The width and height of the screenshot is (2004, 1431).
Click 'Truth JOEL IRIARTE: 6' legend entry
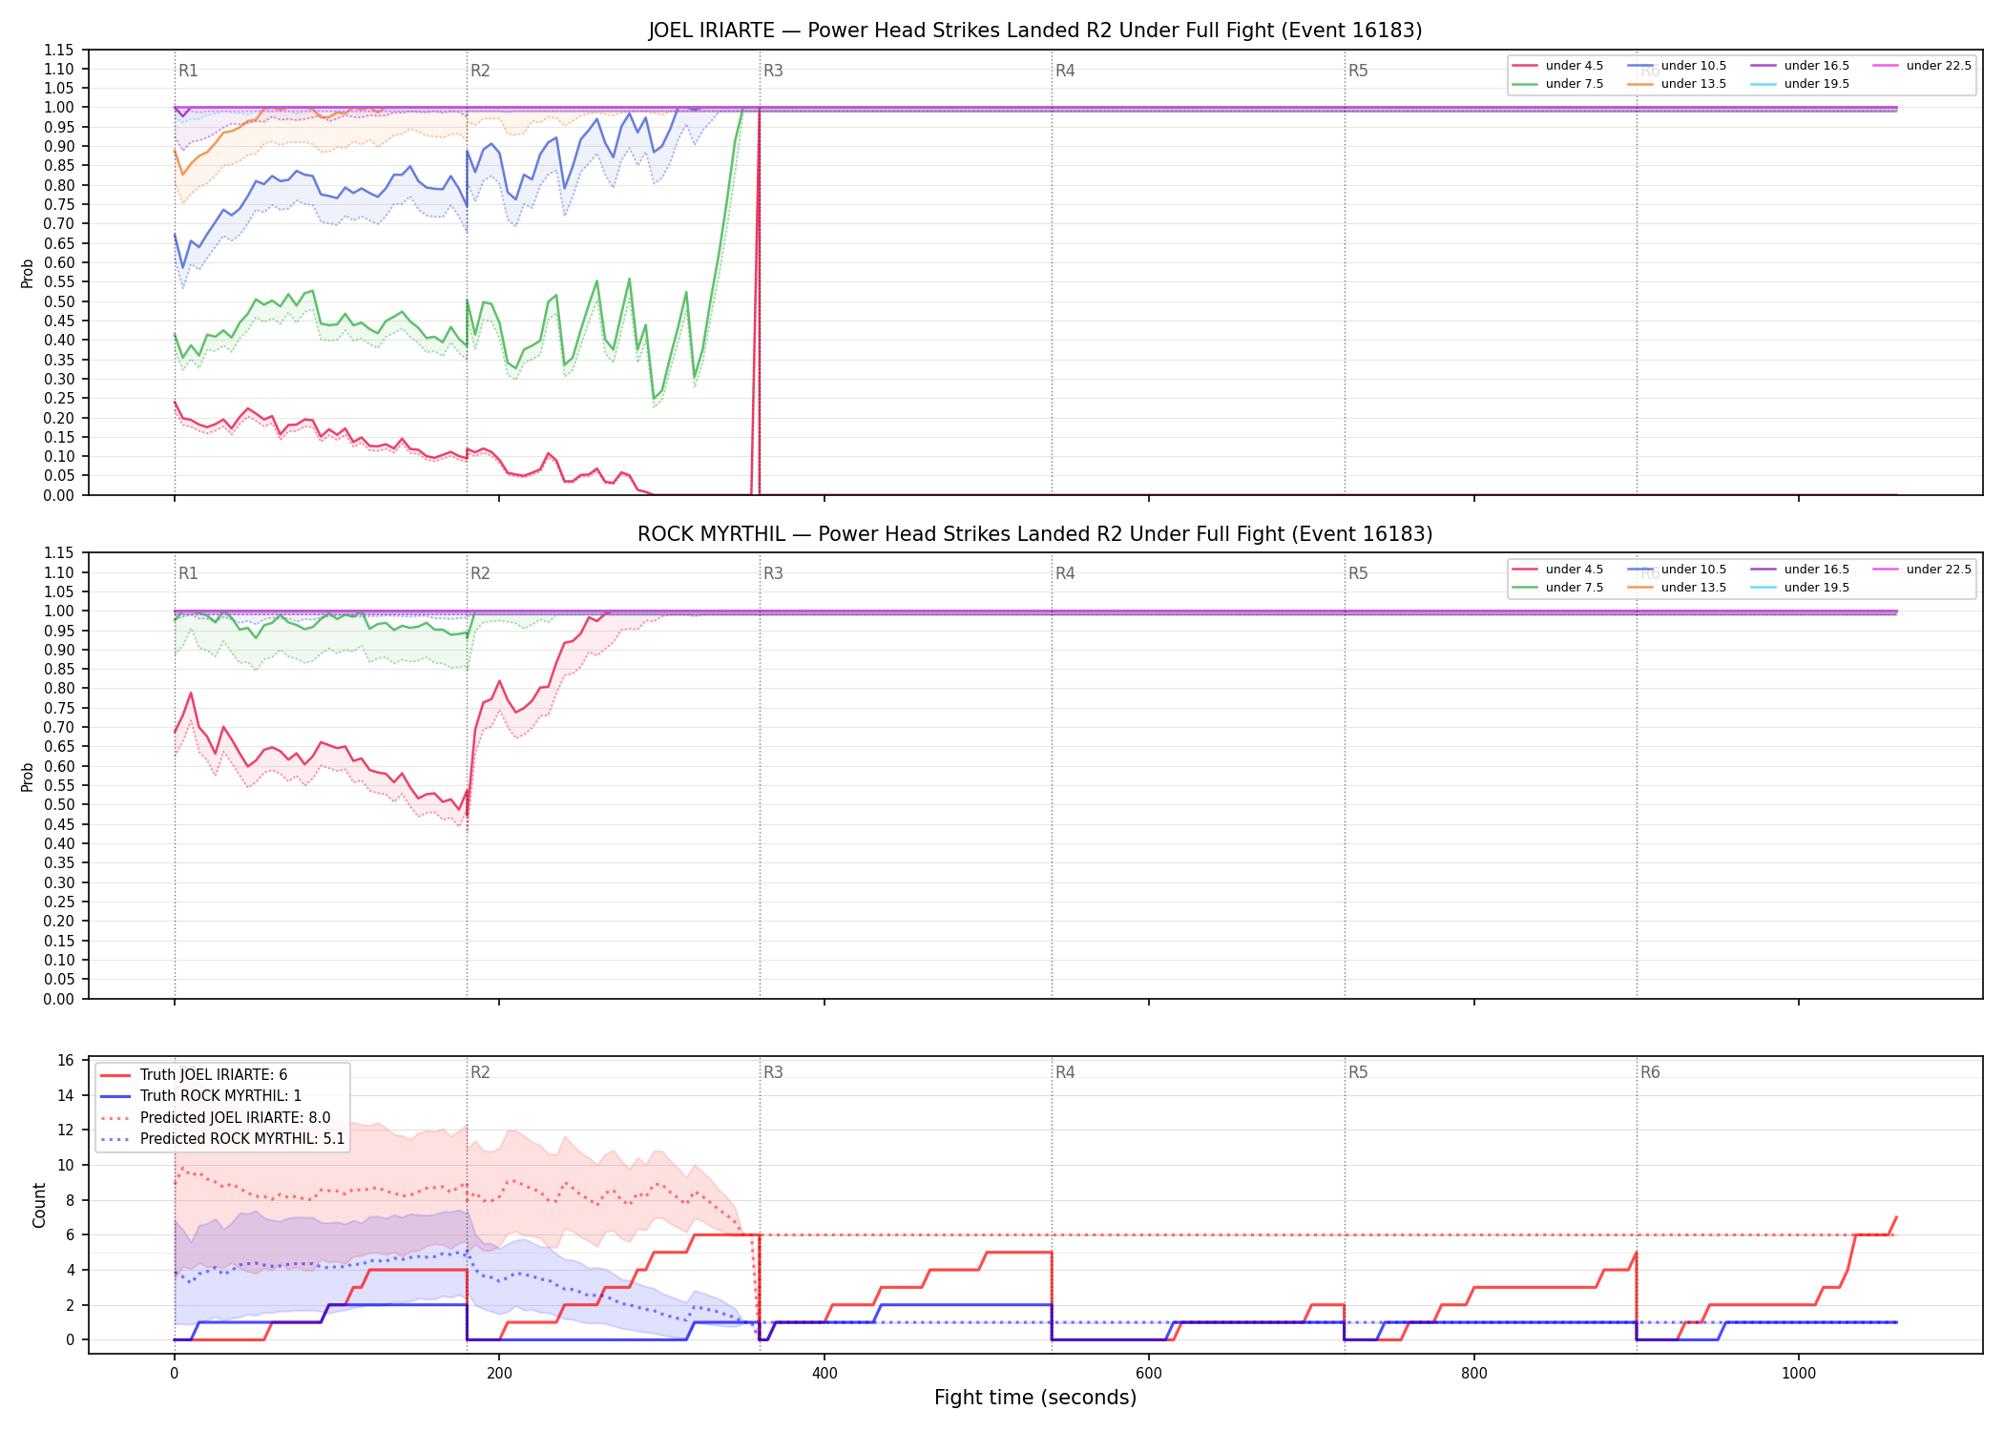pyautogui.click(x=194, y=1075)
